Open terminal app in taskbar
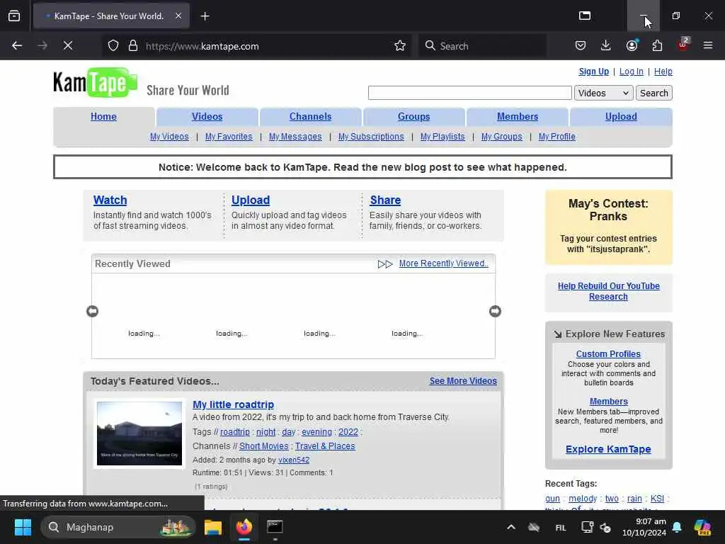 pos(275,527)
